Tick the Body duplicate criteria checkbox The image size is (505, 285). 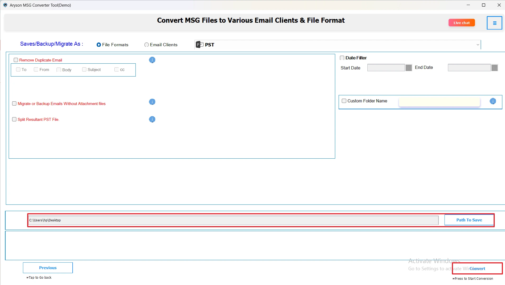59,70
